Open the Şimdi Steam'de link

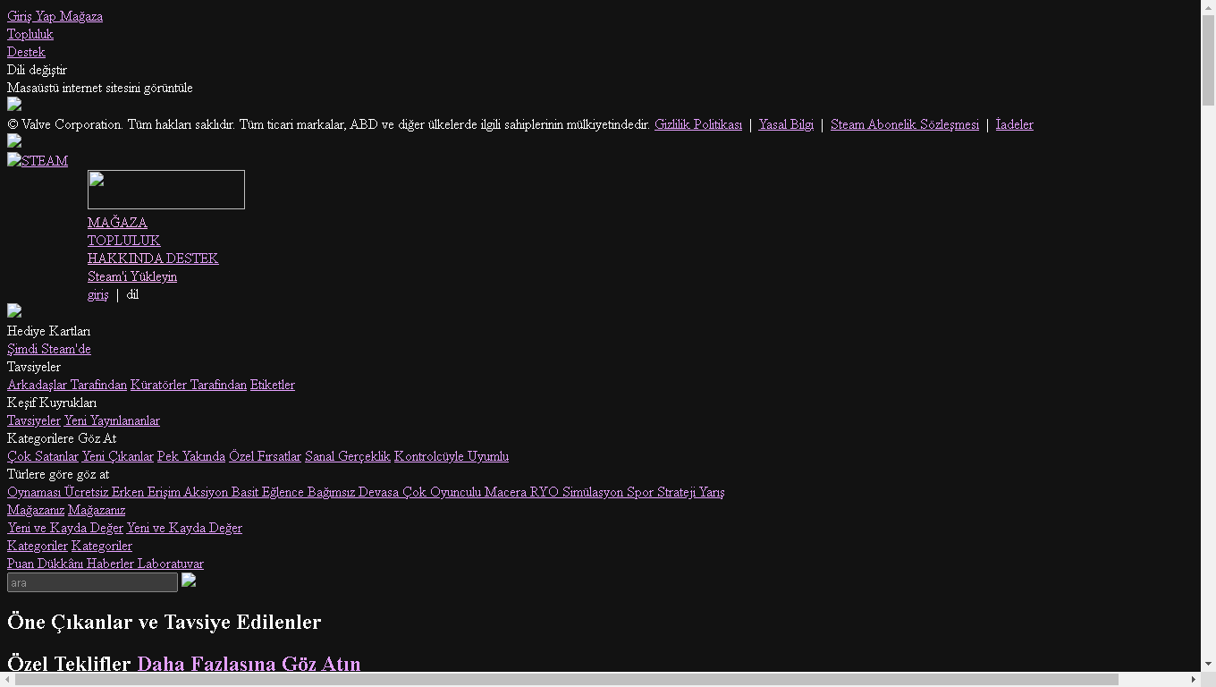coord(49,349)
